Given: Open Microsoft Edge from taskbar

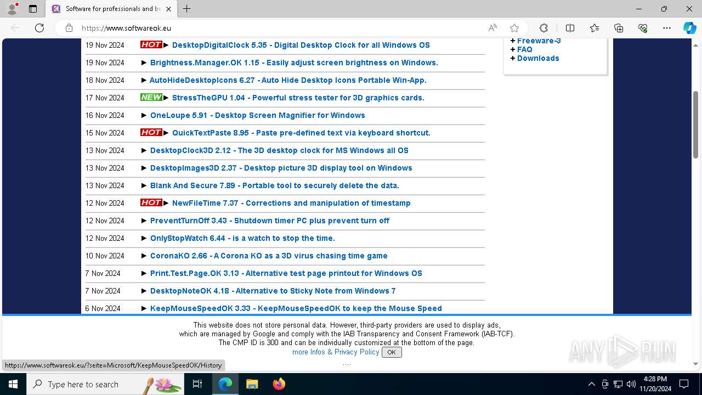Looking at the screenshot, I should 225,384.
